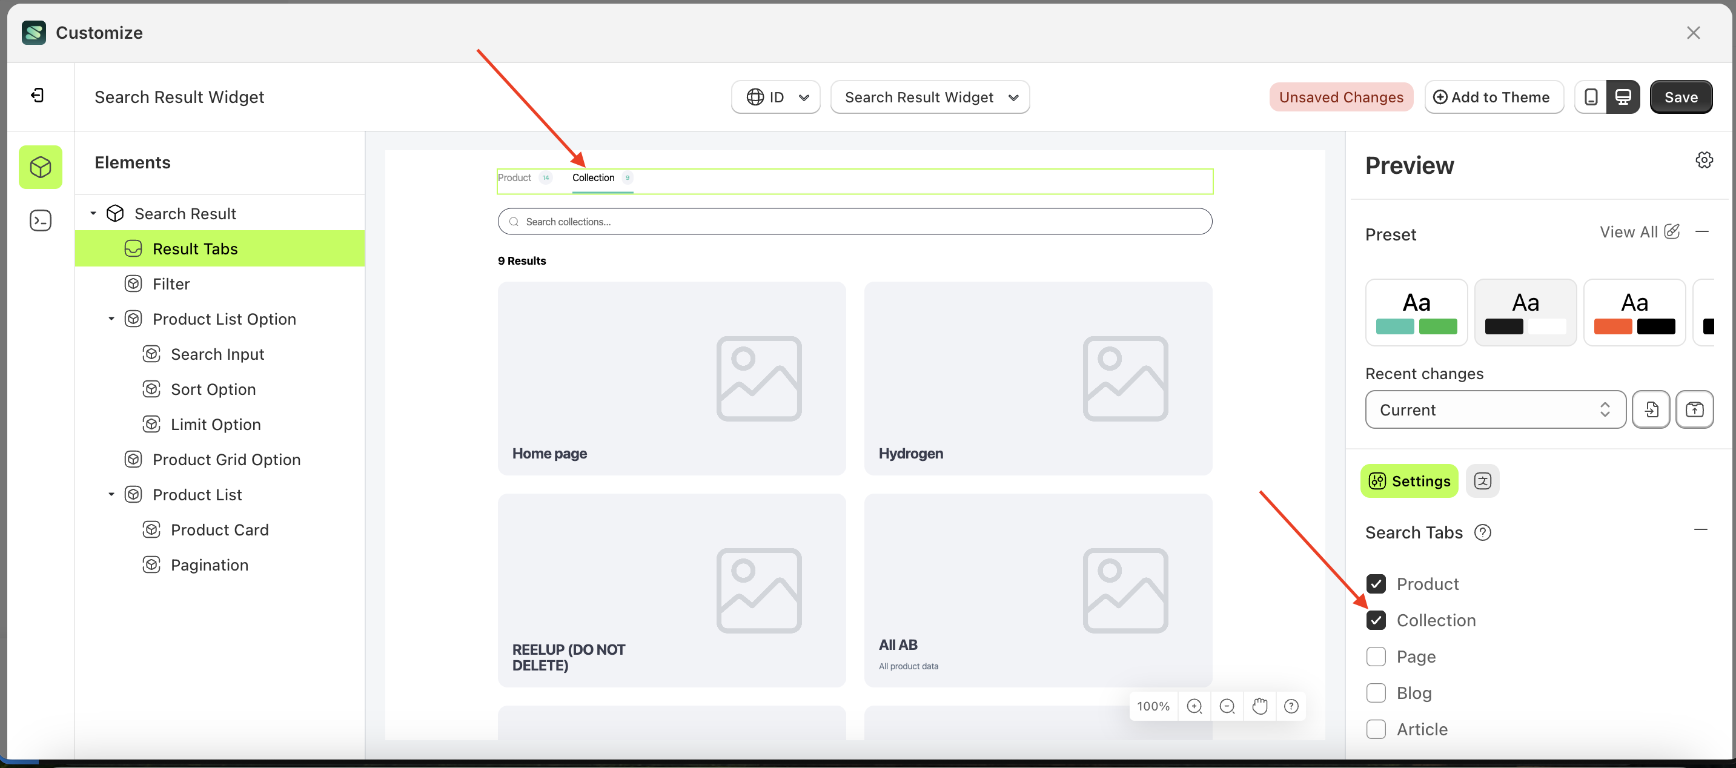Click the exit/logout icon above Elements panel
This screenshot has width=1736, height=768.
38,96
